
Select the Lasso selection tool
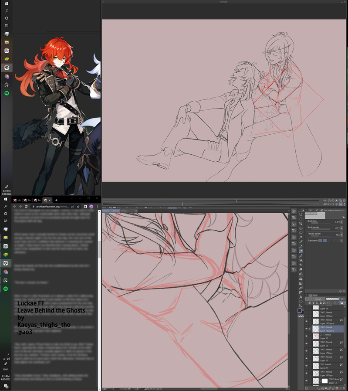pyautogui.click(x=301, y=233)
